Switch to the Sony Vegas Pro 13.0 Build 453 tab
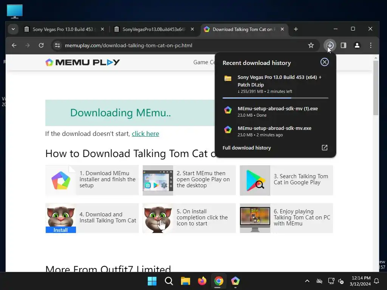The height and width of the screenshot is (290, 387). point(62,29)
